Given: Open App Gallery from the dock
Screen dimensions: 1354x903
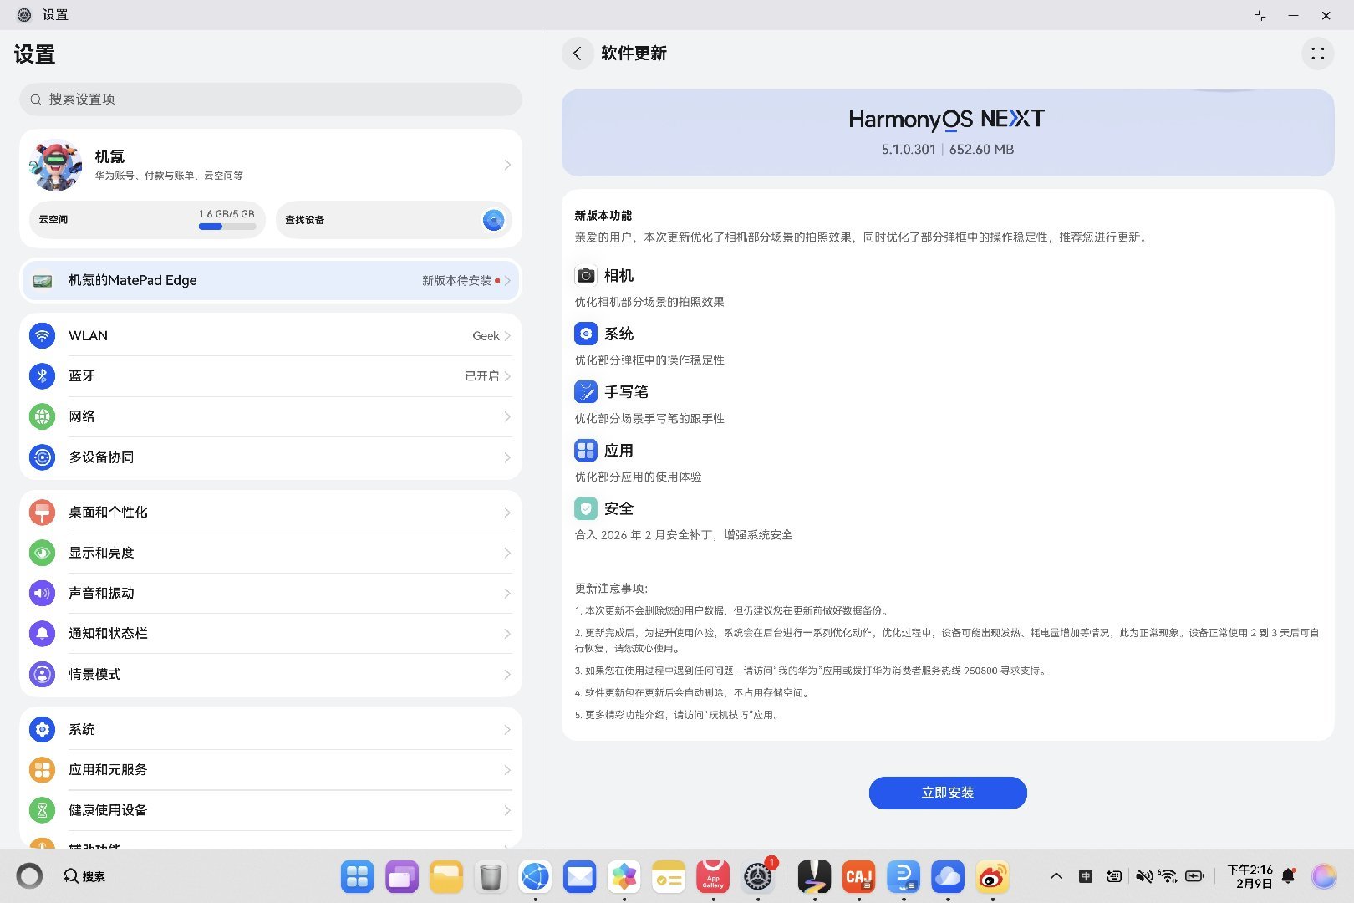Looking at the screenshot, I should click(713, 876).
